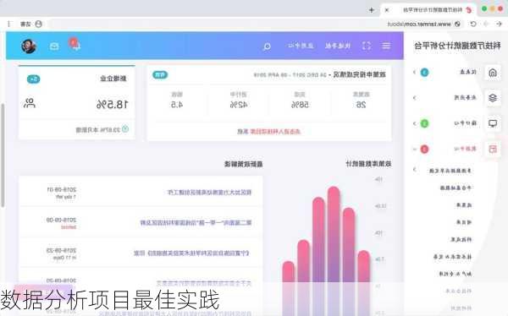This screenshot has width=508, height=316.
Task: Enter fullscreen with the header bracket icon
Action: pos(367,46)
